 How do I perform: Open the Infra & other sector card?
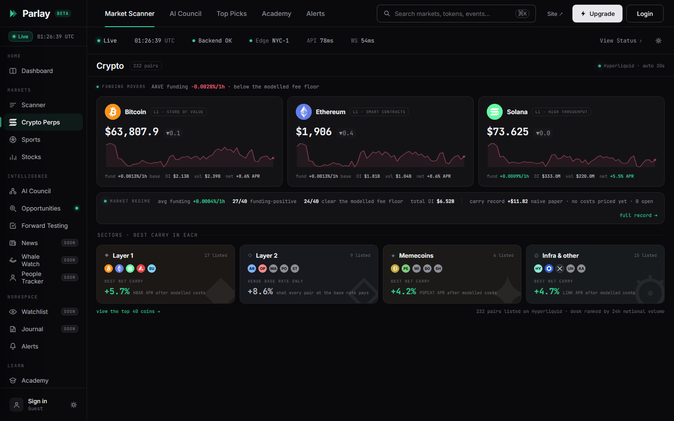[x=595, y=274]
